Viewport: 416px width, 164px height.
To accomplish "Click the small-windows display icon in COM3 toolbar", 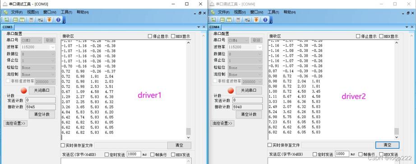I will pos(40,20).
